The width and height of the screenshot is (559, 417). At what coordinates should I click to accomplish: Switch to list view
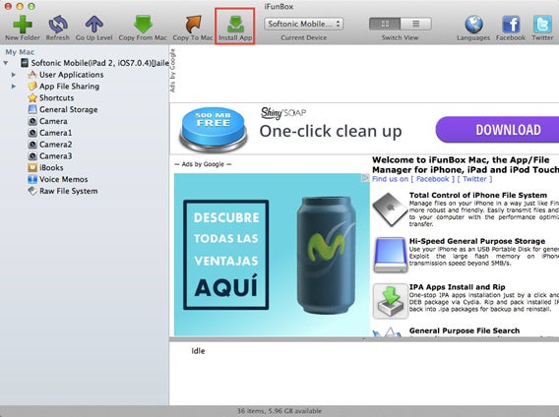(415, 24)
